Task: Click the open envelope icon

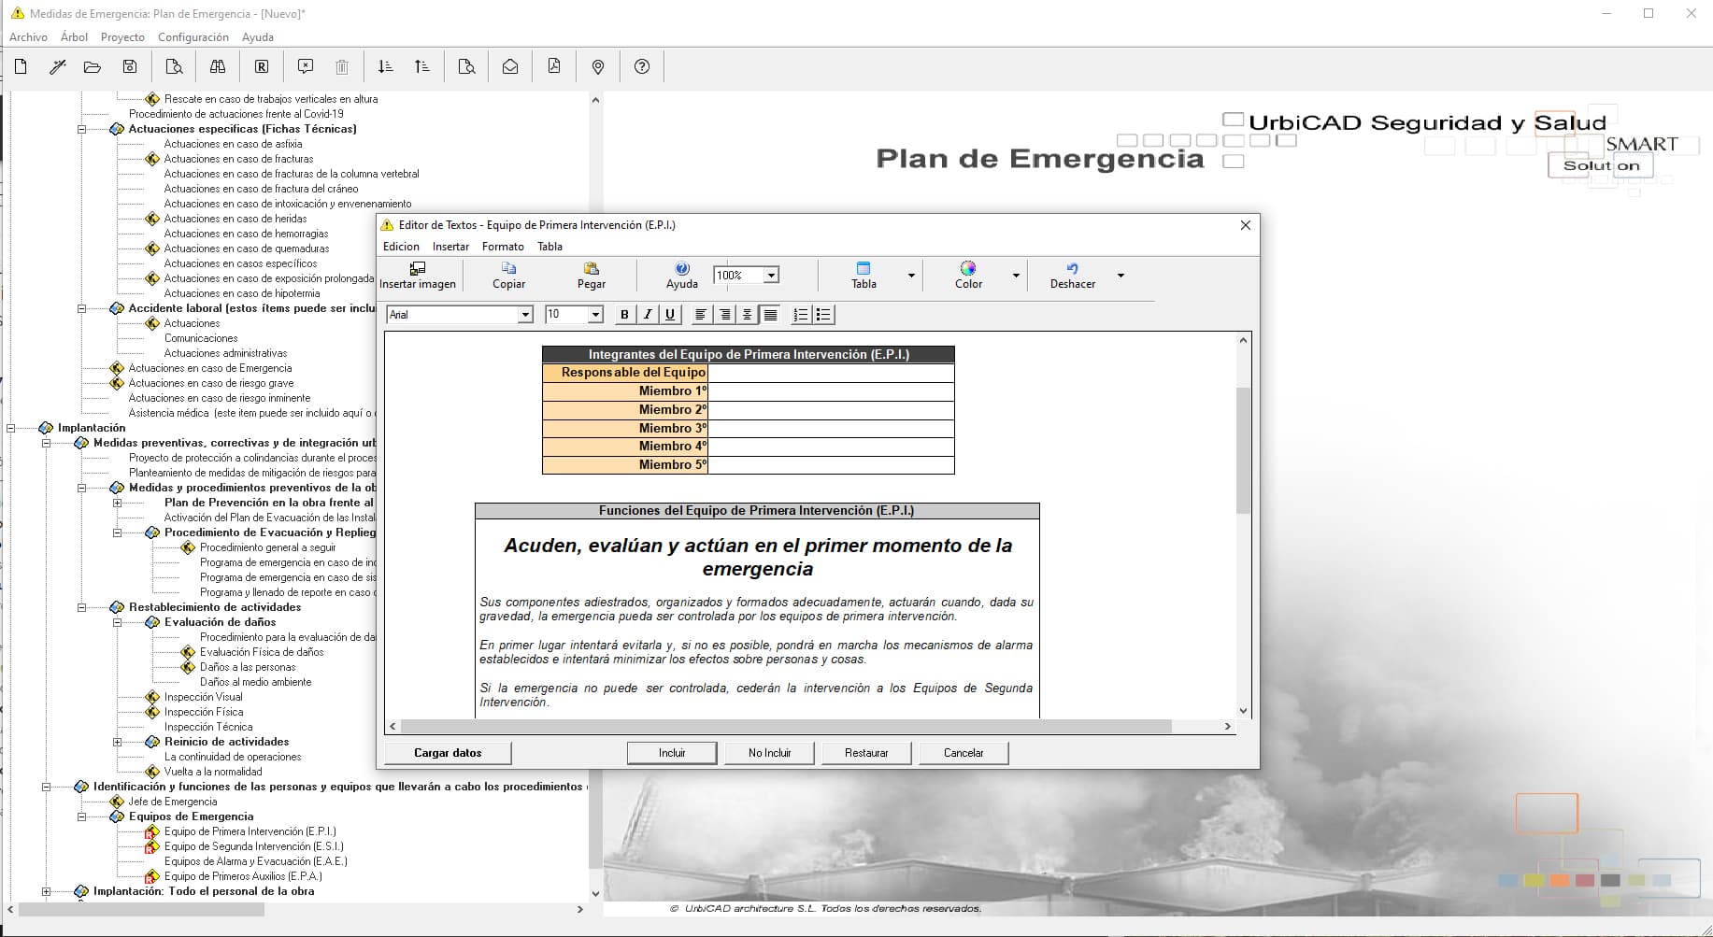Action: click(510, 66)
